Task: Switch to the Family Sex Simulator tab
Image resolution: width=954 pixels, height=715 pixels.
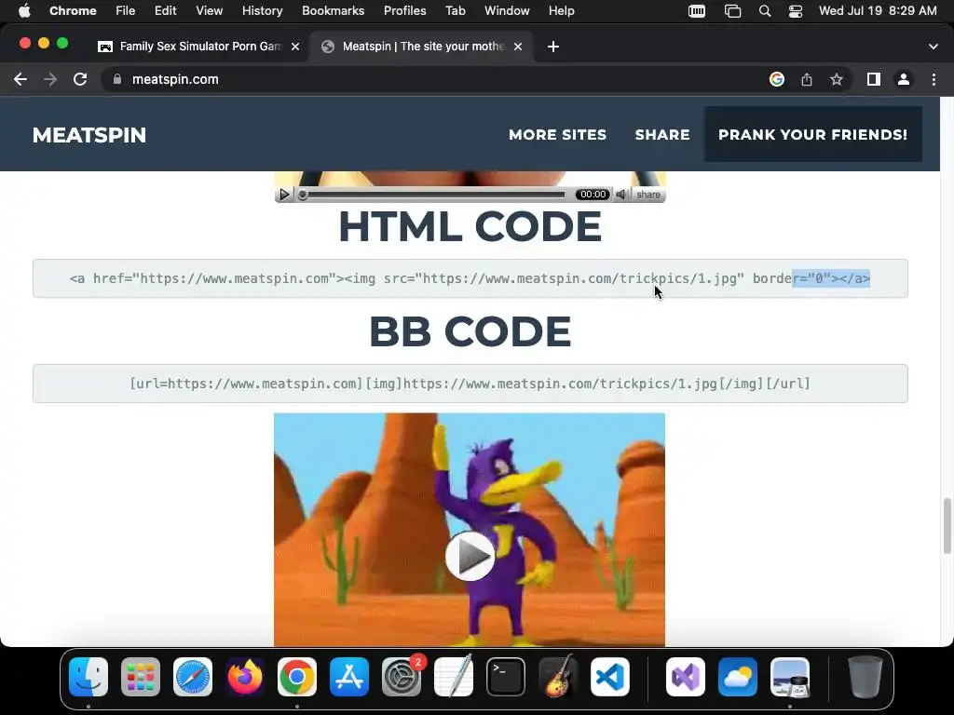Action: tap(199, 47)
